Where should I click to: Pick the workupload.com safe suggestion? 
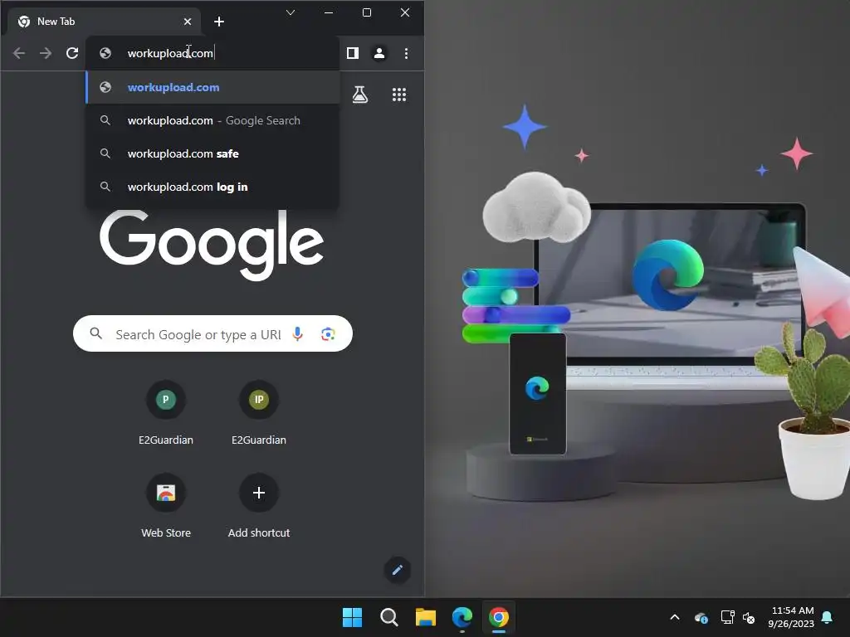(x=212, y=153)
